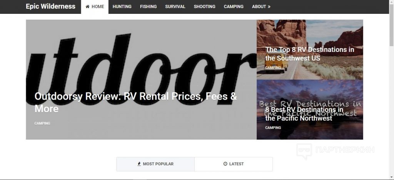Switch to the Most Popular tab
Viewport: 394px width, 180px height.
coord(155,164)
